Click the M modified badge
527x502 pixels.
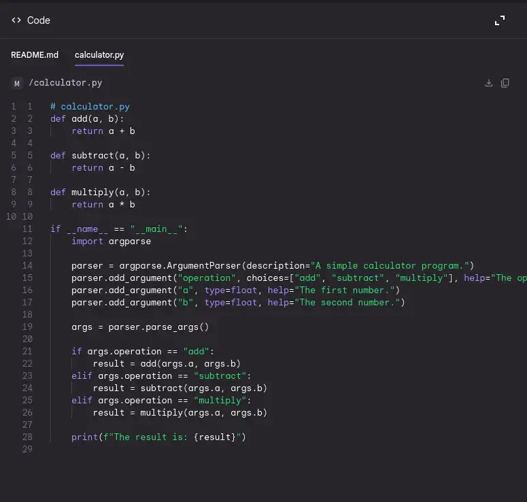pyautogui.click(x=17, y=84)
